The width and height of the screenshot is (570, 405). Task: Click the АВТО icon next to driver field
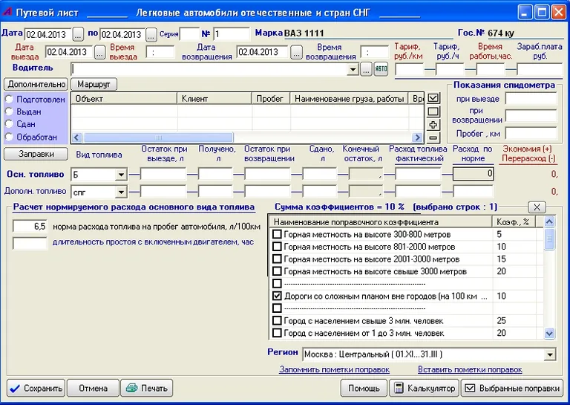[381, 69]
